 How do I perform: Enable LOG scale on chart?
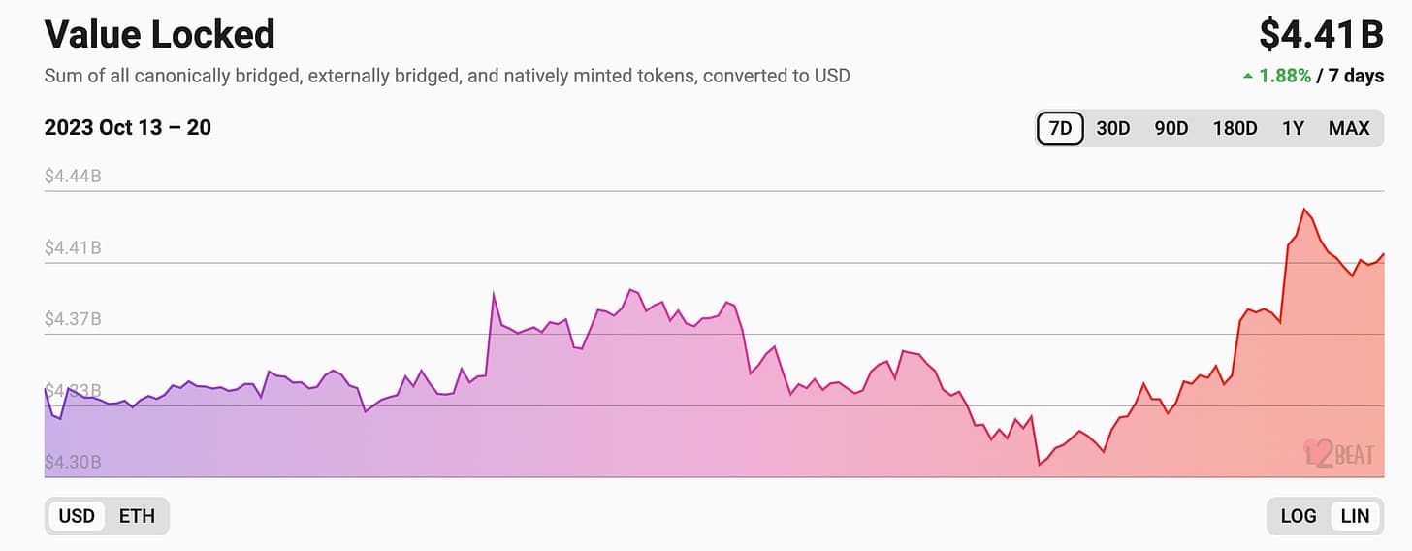[1299, 516]
